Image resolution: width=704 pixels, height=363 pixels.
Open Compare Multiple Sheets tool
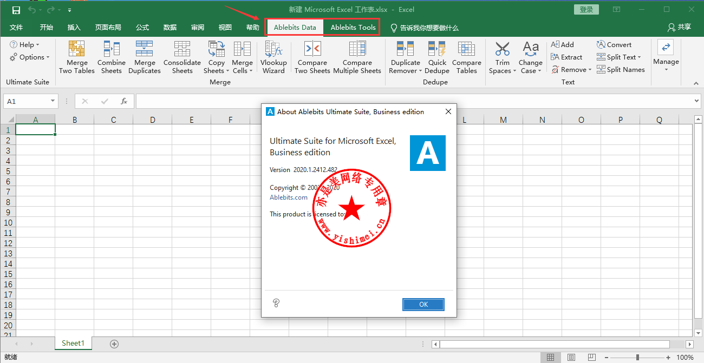[x=357, y=57]
